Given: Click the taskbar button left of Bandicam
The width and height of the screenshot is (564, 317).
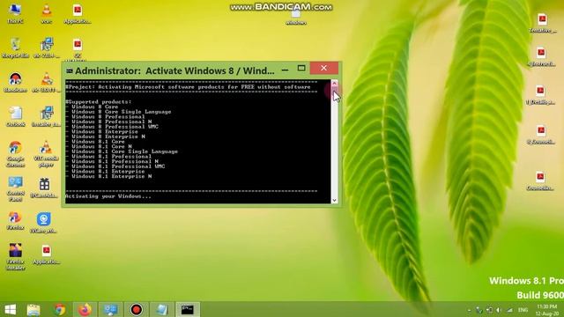Looking at the screenshot, I should [110, 309].
